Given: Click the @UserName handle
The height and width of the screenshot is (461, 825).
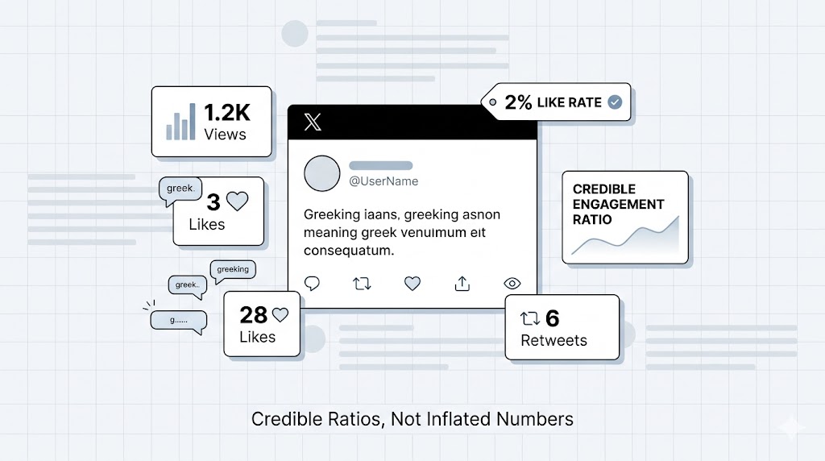Looking at the screenshot, I should pyautogui.click(x=383, y=181).
